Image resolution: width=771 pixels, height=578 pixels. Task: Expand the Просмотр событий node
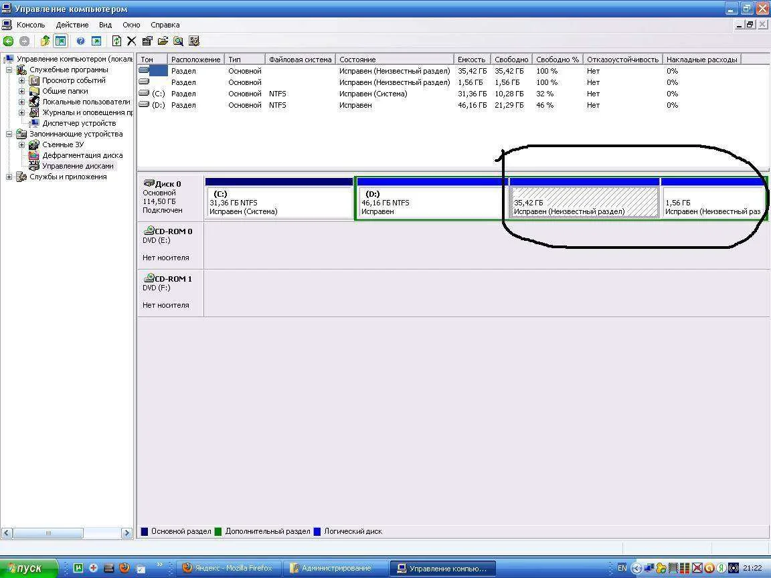[x=21, y=80]
